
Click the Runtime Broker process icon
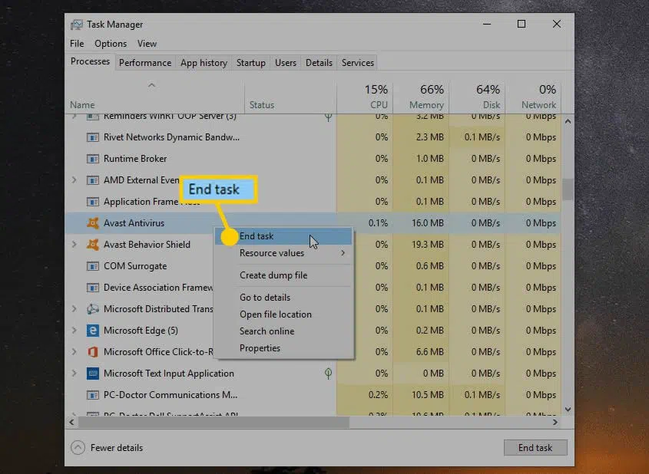coord(93,159)
